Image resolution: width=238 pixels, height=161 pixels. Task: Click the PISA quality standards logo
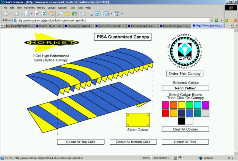click(x=185, y=51)
